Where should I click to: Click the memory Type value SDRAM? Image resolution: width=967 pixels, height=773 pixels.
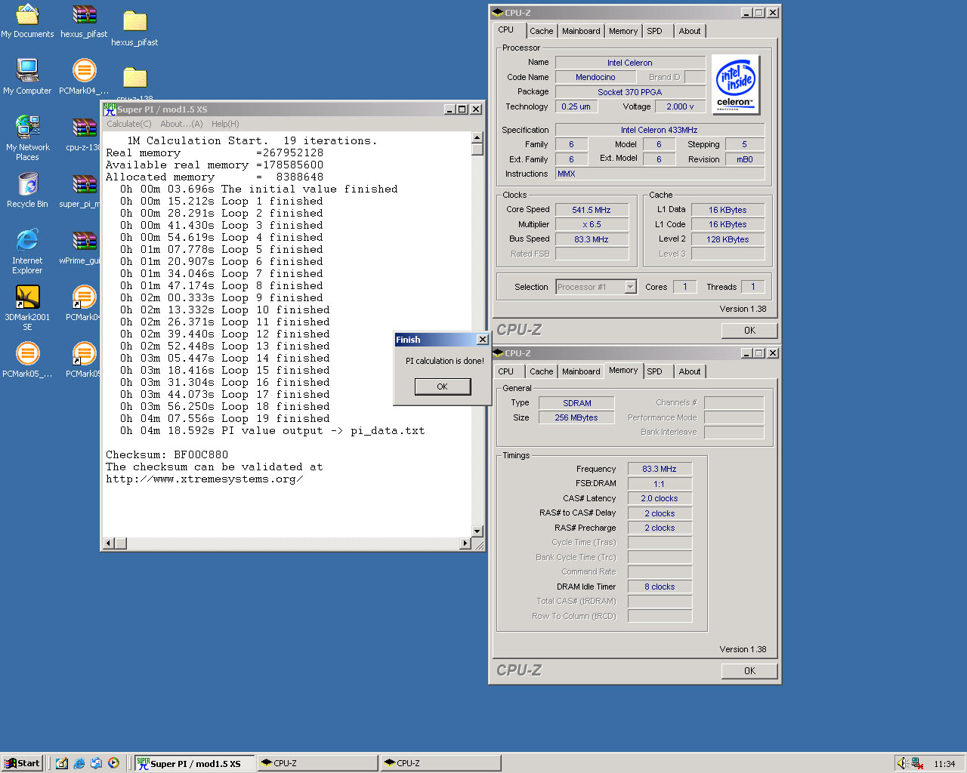tap(576, 403)
